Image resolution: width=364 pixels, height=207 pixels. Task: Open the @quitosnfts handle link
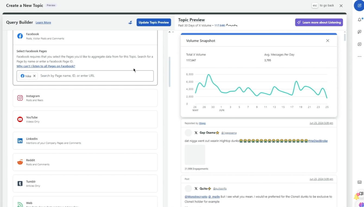click(220, 189)
